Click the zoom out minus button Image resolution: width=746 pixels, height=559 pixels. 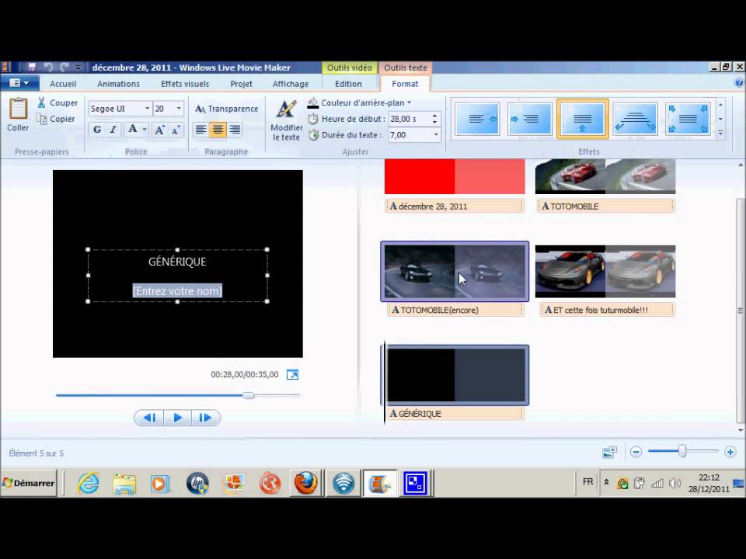click(x=636, y=452)
